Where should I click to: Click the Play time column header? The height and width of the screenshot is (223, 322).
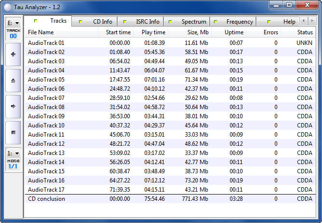pyautogui.click(x=153, y=32)
